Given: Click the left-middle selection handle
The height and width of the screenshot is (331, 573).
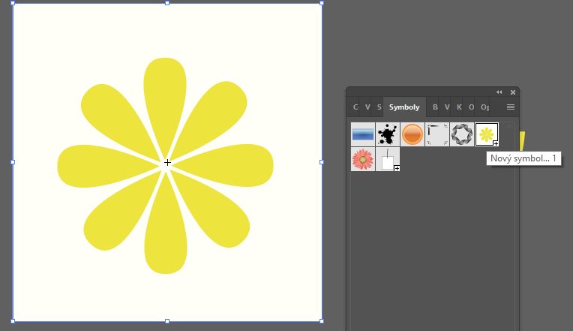Looking at the screenshot, I should 13,162.
